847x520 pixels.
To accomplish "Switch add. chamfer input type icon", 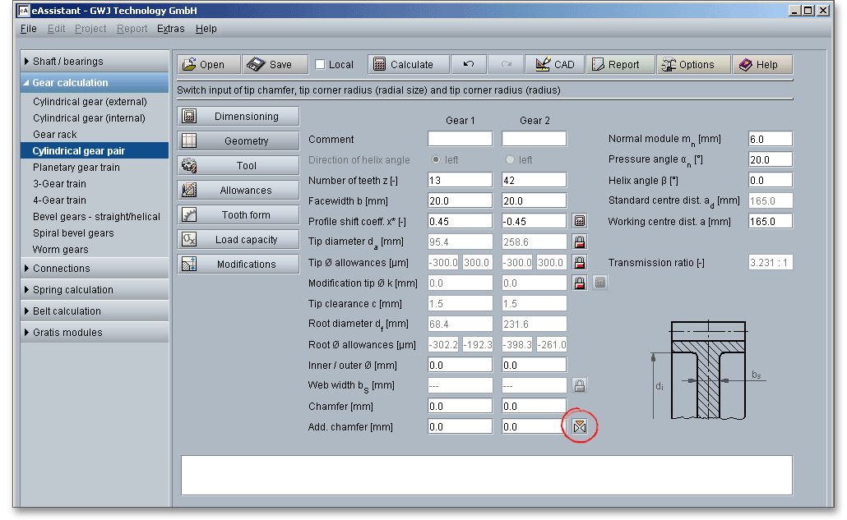I will 580,426.
